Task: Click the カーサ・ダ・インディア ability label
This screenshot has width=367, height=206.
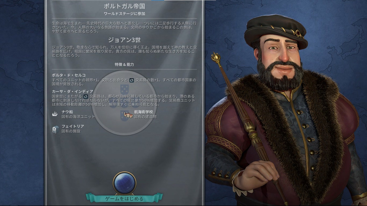Action: coord(72,91)
